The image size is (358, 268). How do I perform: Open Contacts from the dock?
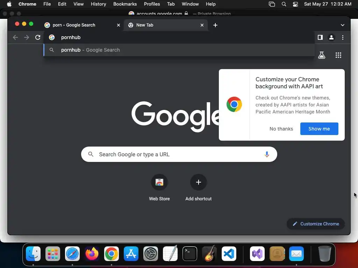coord(277,254)
